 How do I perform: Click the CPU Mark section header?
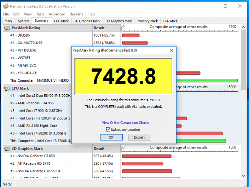coord(37,88)
